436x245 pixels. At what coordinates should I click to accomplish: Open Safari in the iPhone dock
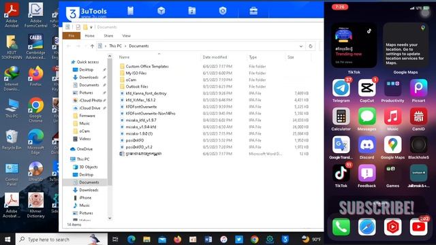click(x=367, y=227)
